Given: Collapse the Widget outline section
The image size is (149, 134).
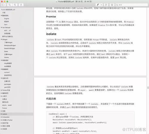Looking at the screenshot, I should coord(1,40).
